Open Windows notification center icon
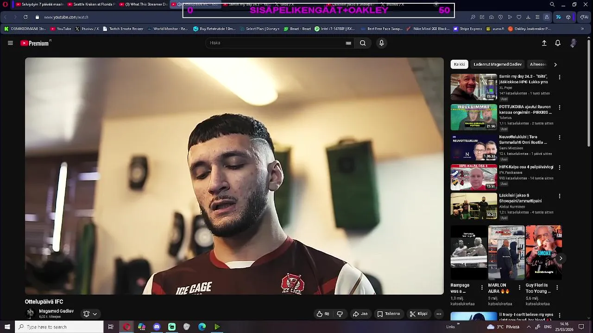593x333 pixels. pyautogui.click(x=581, y=327)
